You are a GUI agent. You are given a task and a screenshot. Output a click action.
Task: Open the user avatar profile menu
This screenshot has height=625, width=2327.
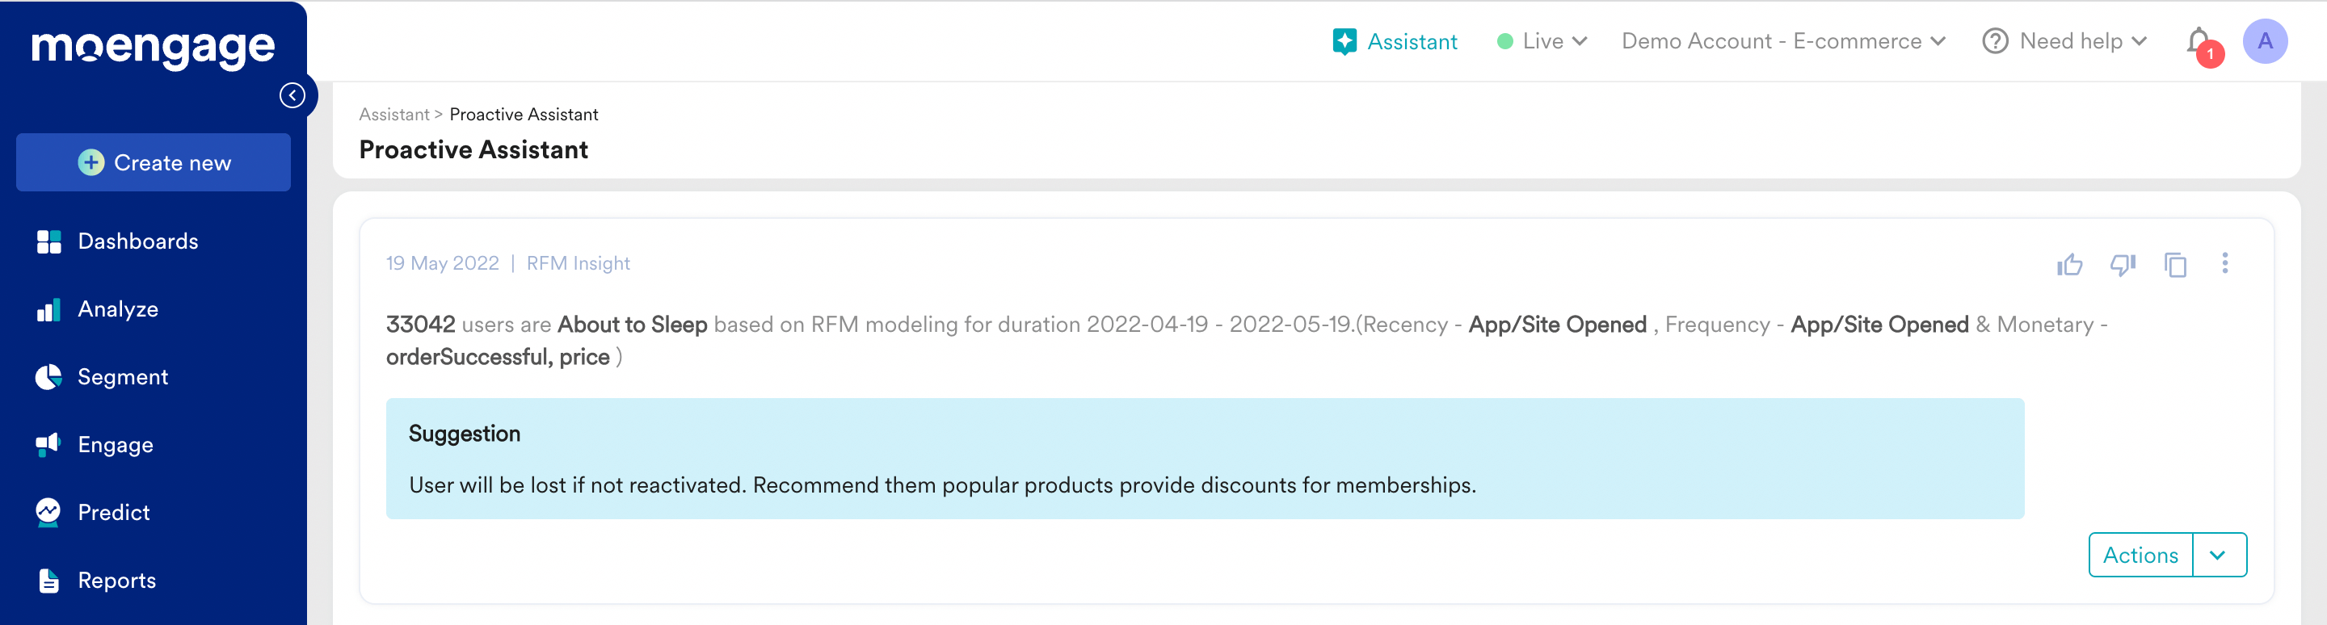click(2264, 41)
